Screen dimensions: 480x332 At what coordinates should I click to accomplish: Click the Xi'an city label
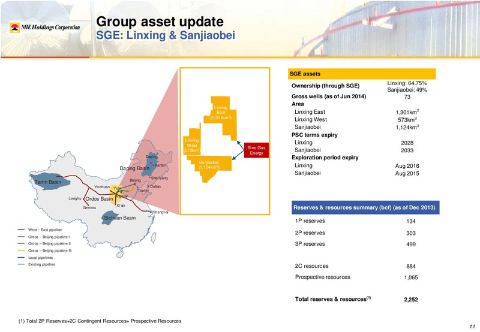[x=121, y=206]
